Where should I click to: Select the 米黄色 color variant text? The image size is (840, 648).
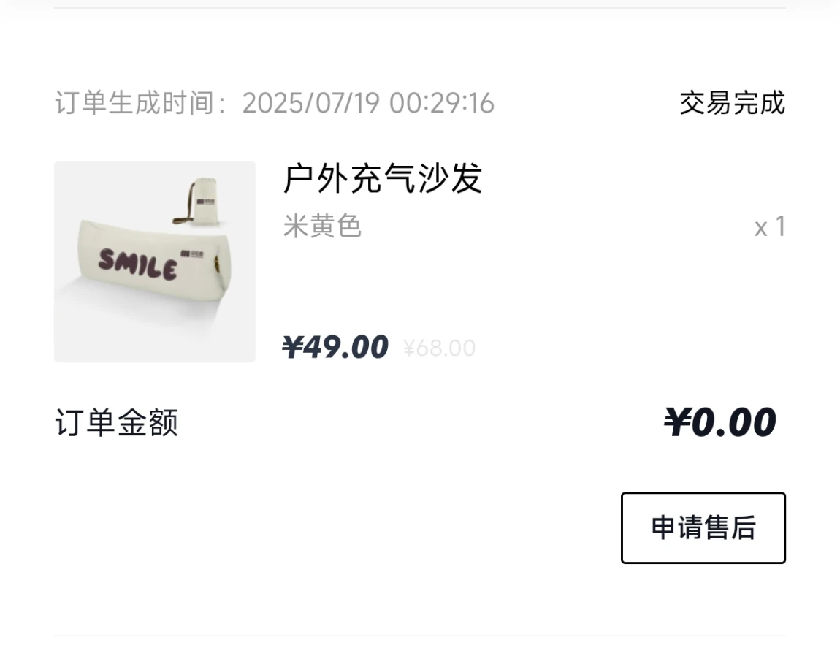(x=322, y=226)
